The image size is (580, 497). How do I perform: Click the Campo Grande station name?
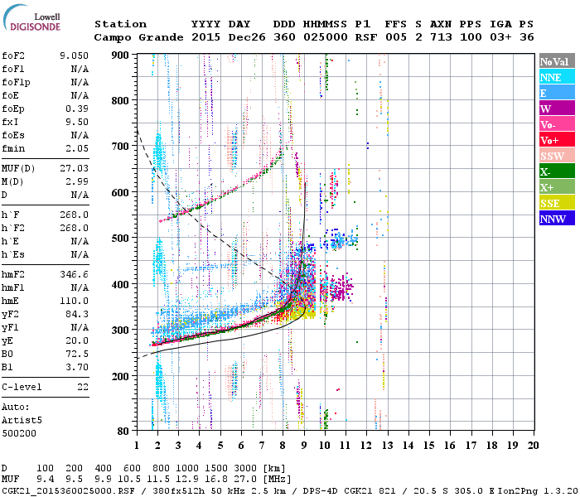[138, 37]
